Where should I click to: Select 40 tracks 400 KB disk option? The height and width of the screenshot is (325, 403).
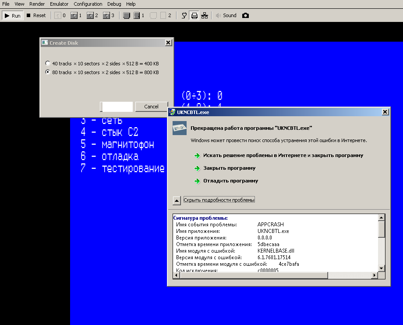[102, 63]
